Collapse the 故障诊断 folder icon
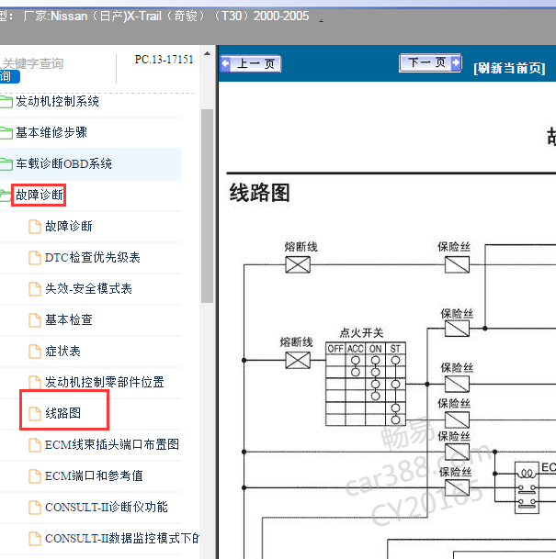This screenshot has width=556, height=559. click(6, 196)
